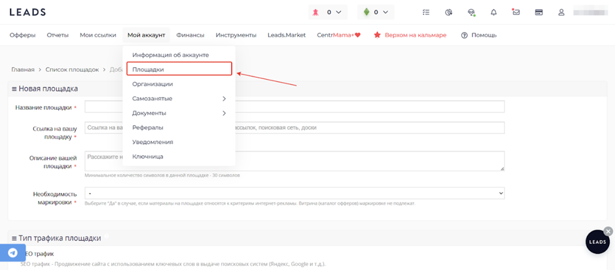This screenshot has width=615, height=270.
Task: Go to Главная breadcrumb
Action: coord(23,70)
